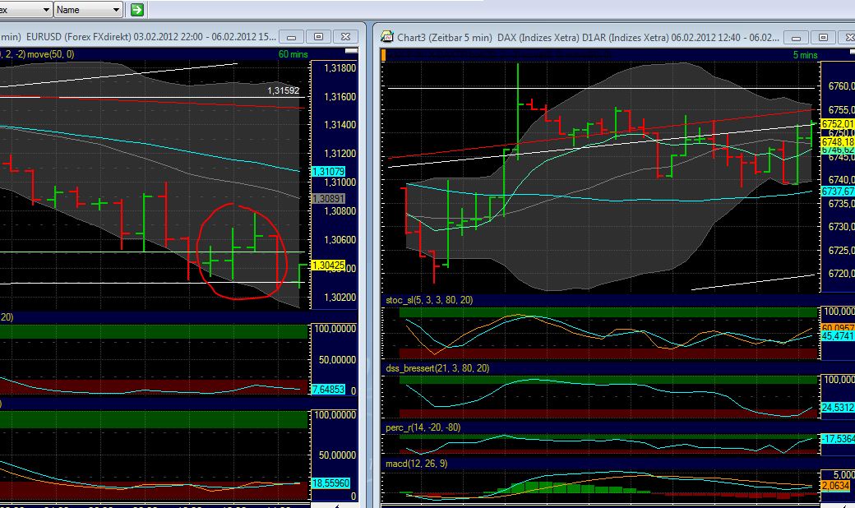Open the Name dropdown in the toolbar
This screenshot has height=508, width=855.
[86, 10]
